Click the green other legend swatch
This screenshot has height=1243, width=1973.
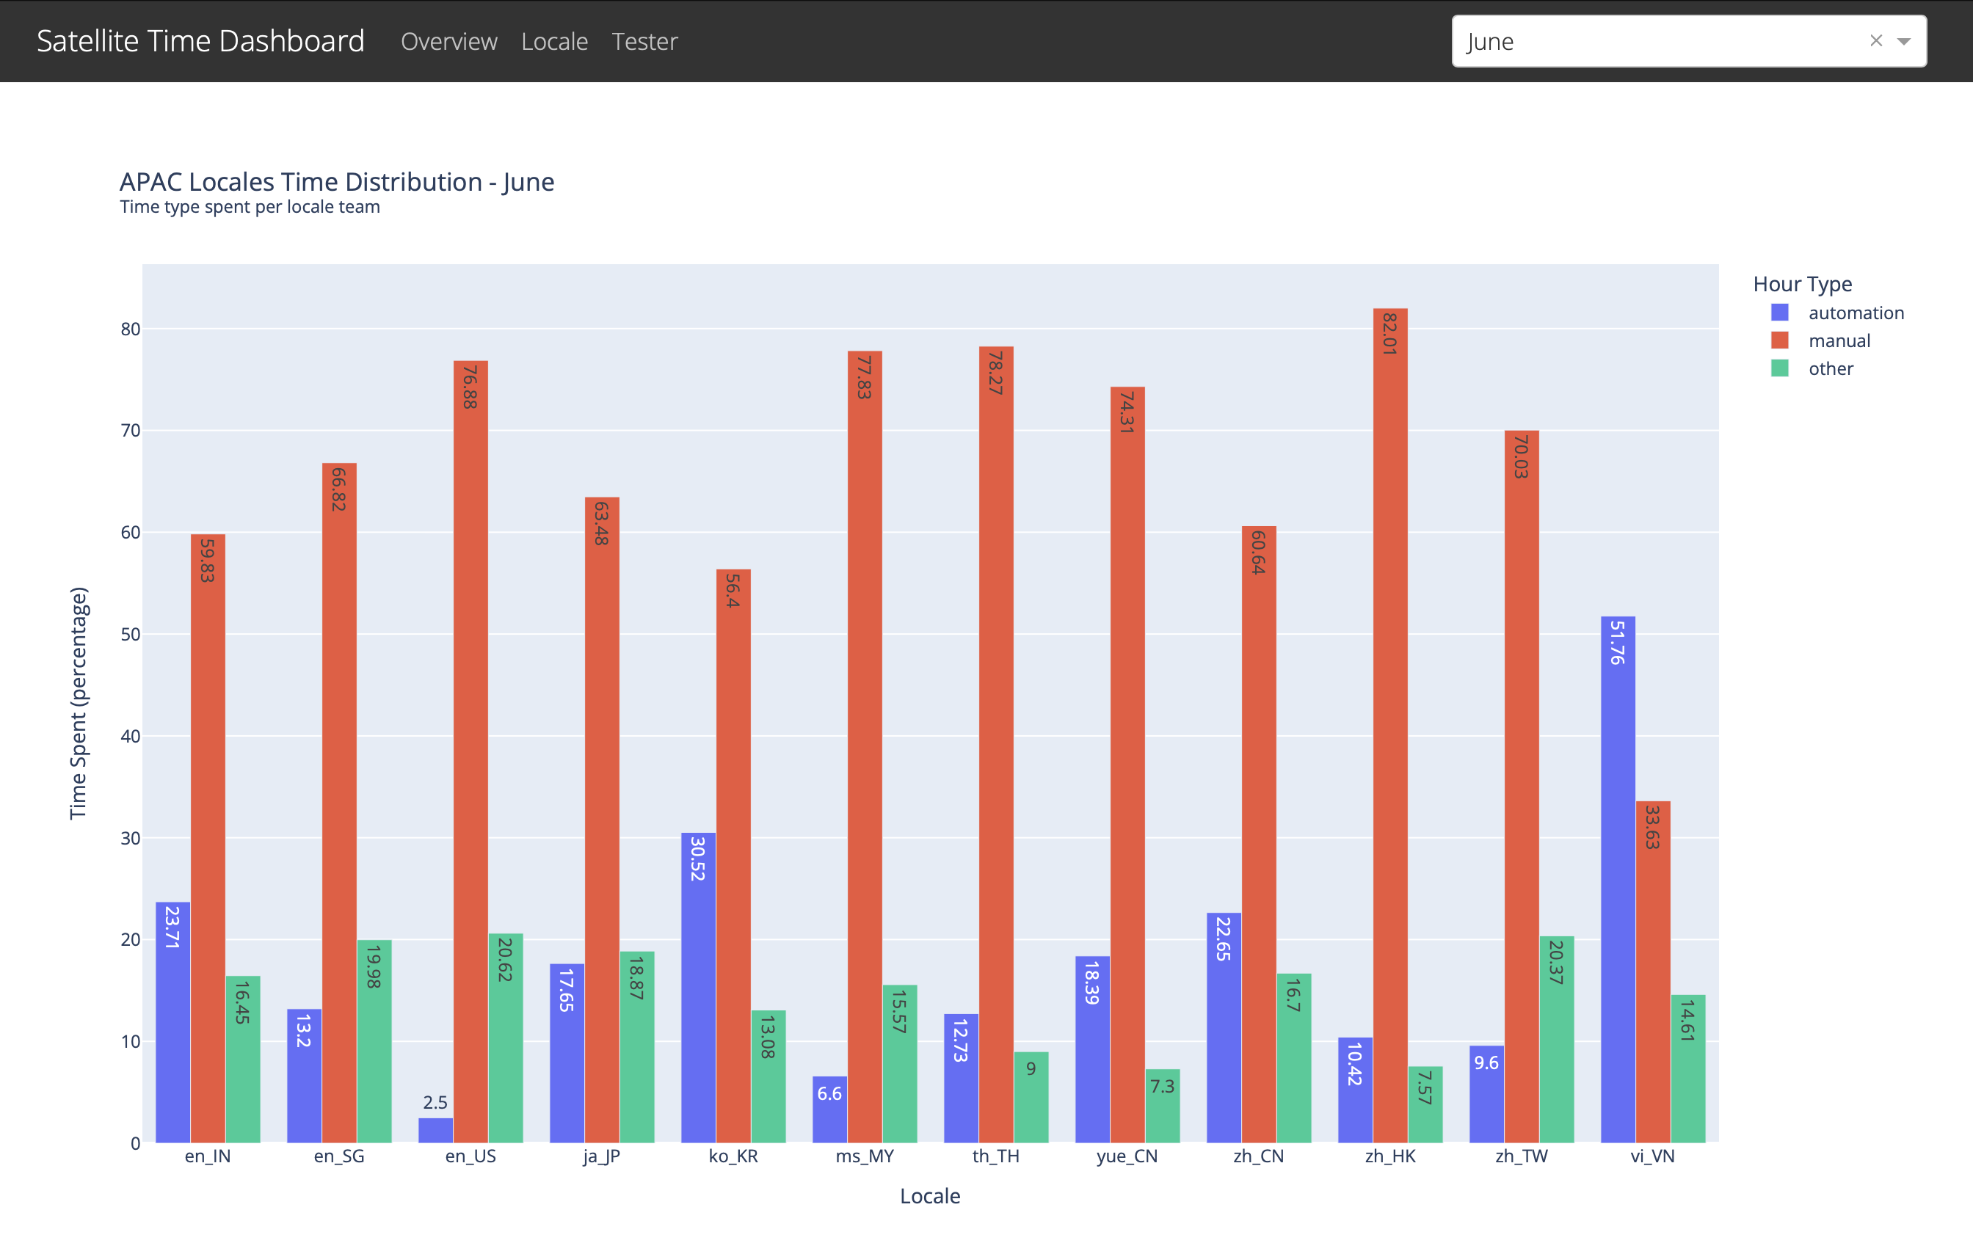tap(1778, 368)
